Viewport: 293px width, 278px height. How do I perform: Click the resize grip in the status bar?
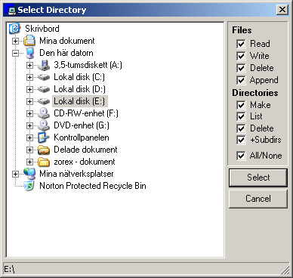click(285, 270)
